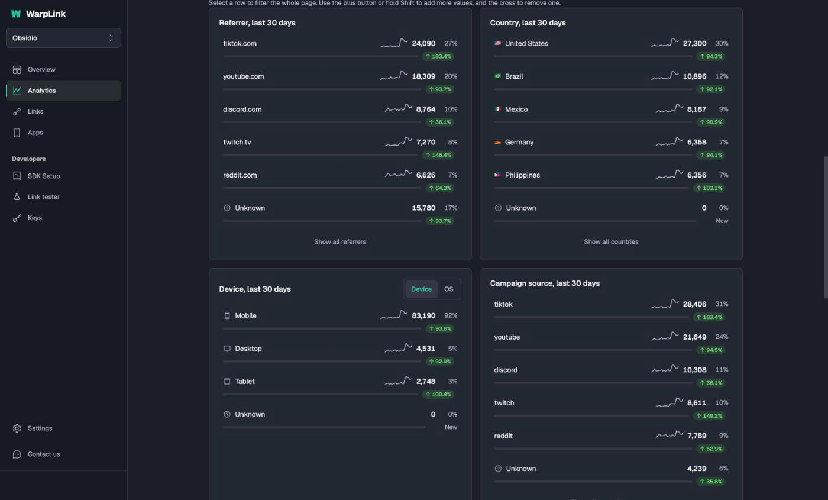Open the Apps menu item
The image size is (828, 500).
tap(63, 133)
